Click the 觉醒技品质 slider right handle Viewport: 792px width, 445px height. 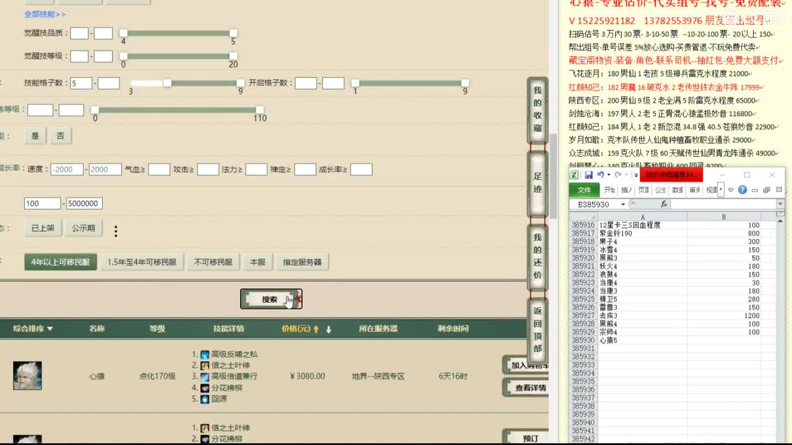[x=233, y=33]
